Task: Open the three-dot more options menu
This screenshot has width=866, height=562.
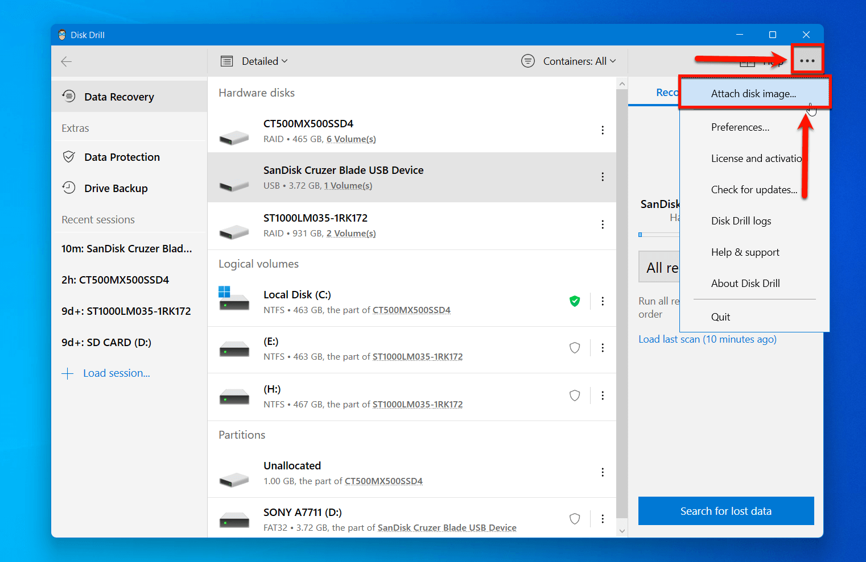Action: tap(807, 61)
